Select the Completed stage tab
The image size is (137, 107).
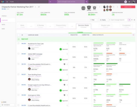click(126, 26)
